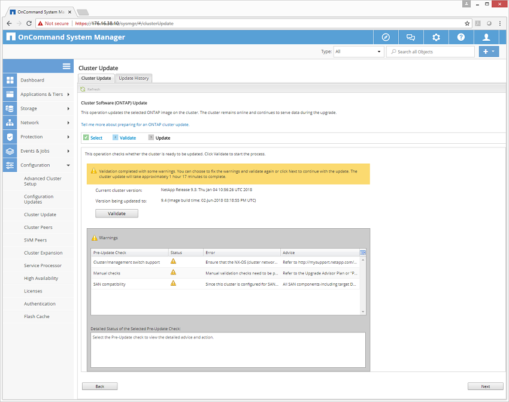Image resolution: width=509 pixels, height=402 pixels.
Task: Open SVM Peers in sidebar
Action: (x=35, y=240)
